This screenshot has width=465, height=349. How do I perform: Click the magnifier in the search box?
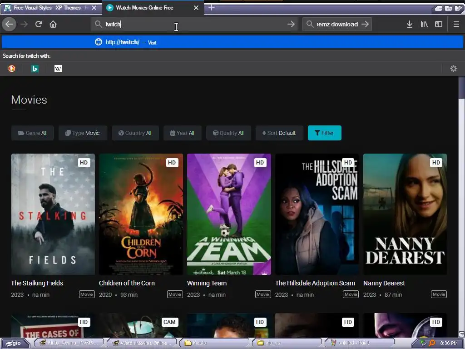coord(310,24)
